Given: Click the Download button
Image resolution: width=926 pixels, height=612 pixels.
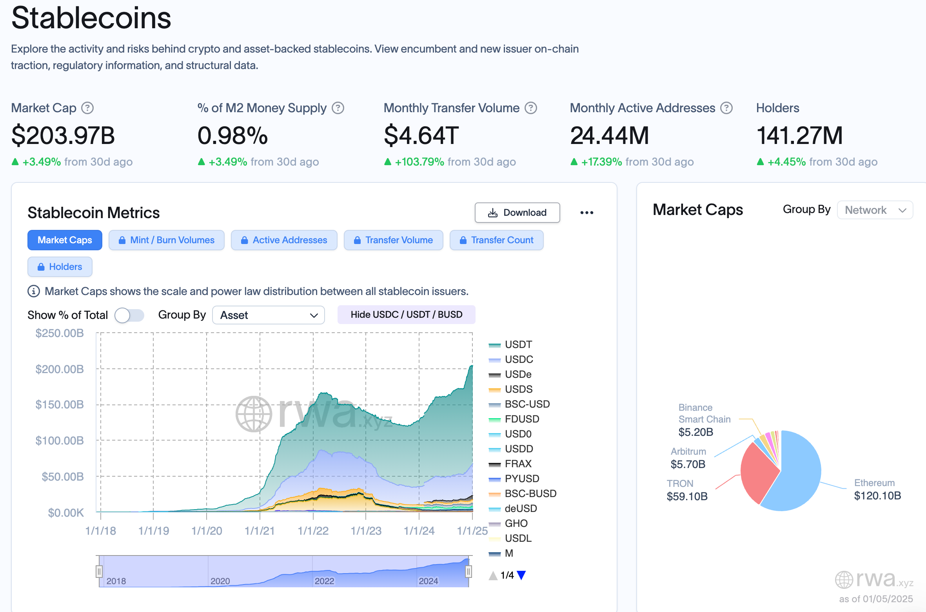Looking at the screenshot, I should click(x=517, y=213).
